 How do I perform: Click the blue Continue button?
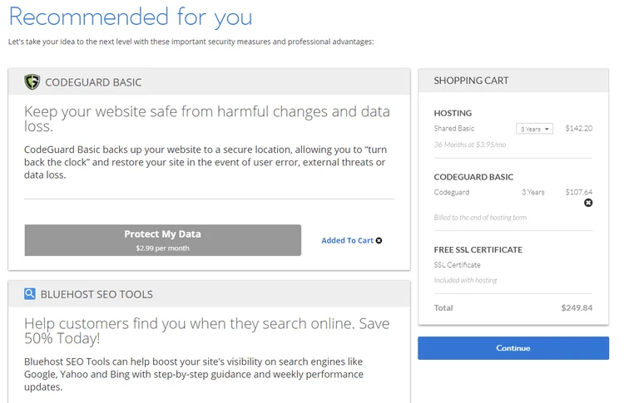[x=513, y=348]
